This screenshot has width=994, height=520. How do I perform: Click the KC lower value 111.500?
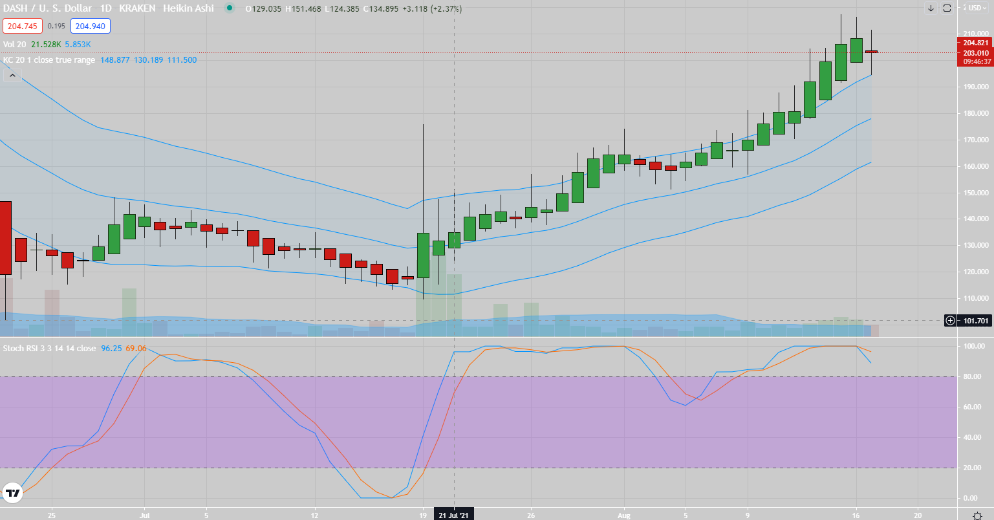click(182, 60)
